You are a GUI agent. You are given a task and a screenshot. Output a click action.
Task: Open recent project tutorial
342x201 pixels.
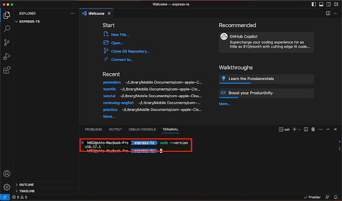click(109, 96)
